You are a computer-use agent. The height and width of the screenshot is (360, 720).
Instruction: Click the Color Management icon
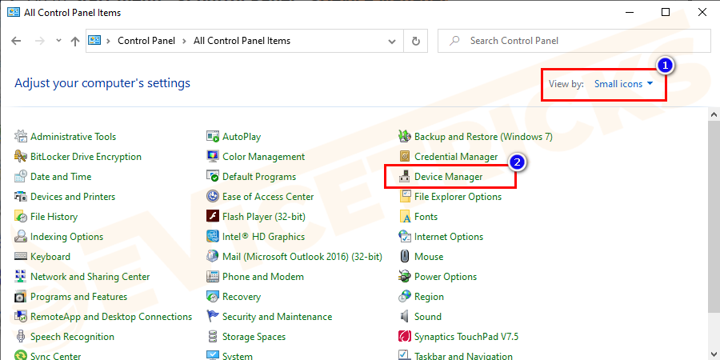[x=213, y=157]
